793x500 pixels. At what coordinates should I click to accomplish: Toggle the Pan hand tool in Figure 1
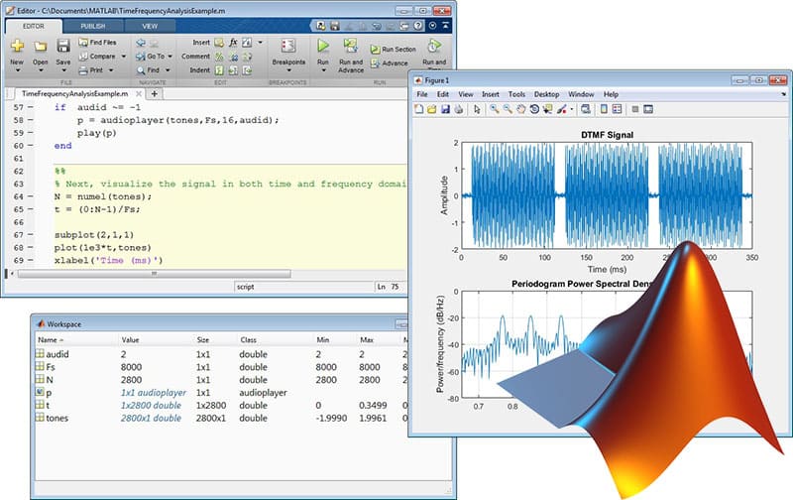520,109
